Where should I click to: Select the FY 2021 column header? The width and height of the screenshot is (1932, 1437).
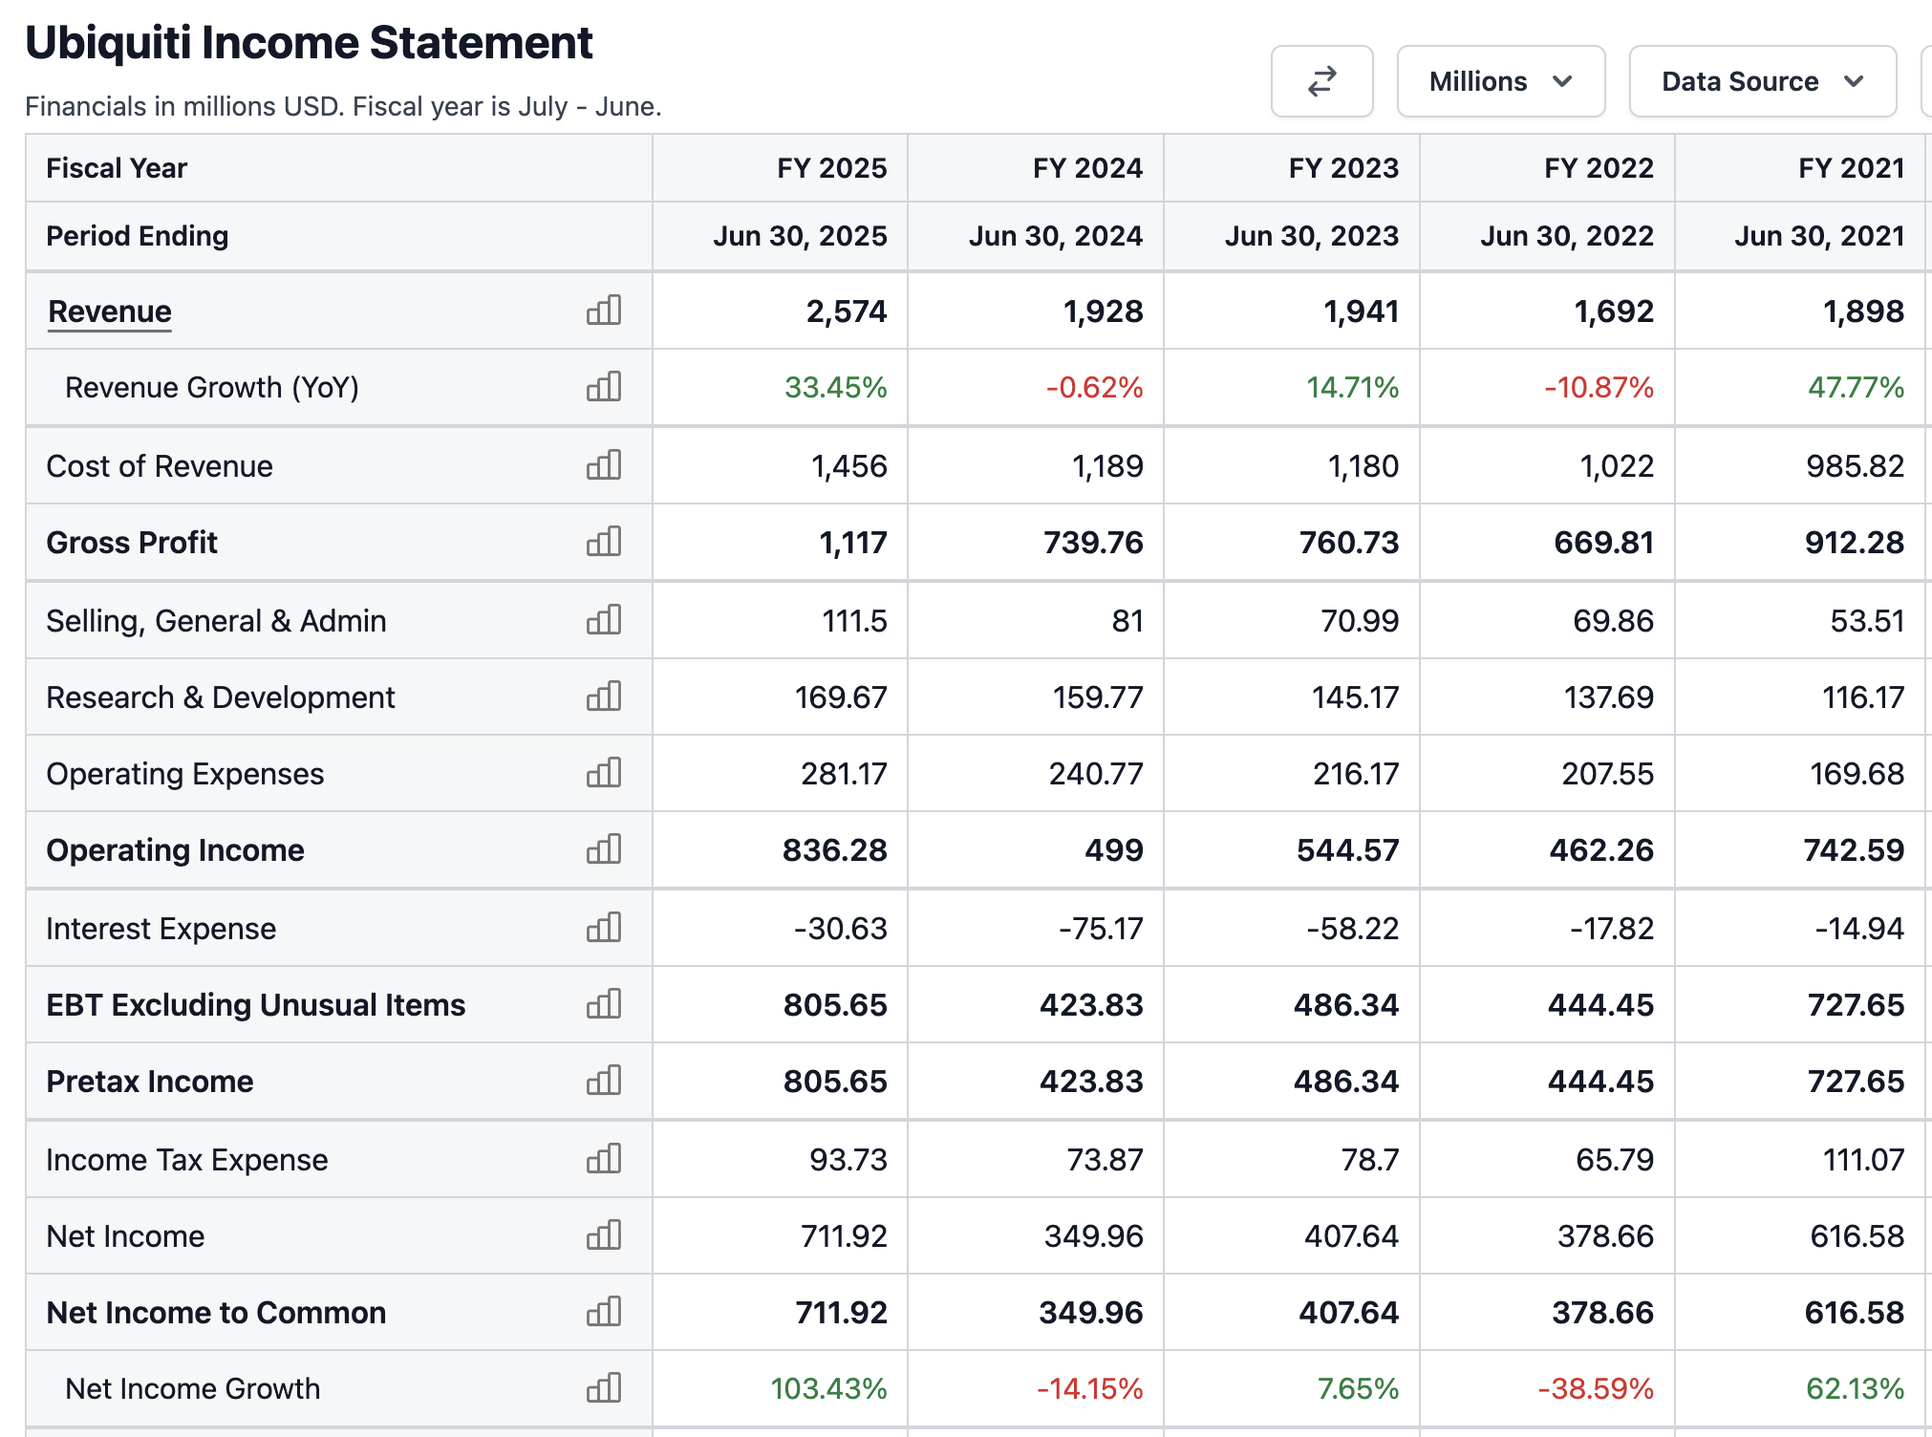click(x=1851, y=168)
